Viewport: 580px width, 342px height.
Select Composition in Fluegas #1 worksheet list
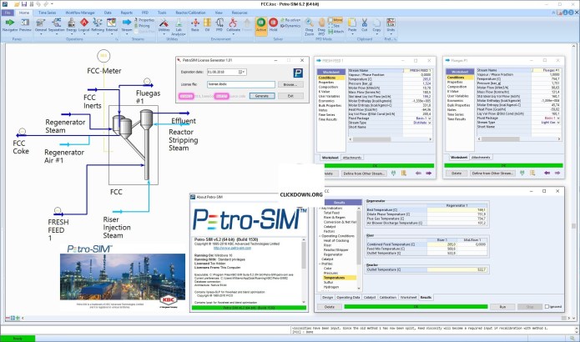(x=457, y=87)
